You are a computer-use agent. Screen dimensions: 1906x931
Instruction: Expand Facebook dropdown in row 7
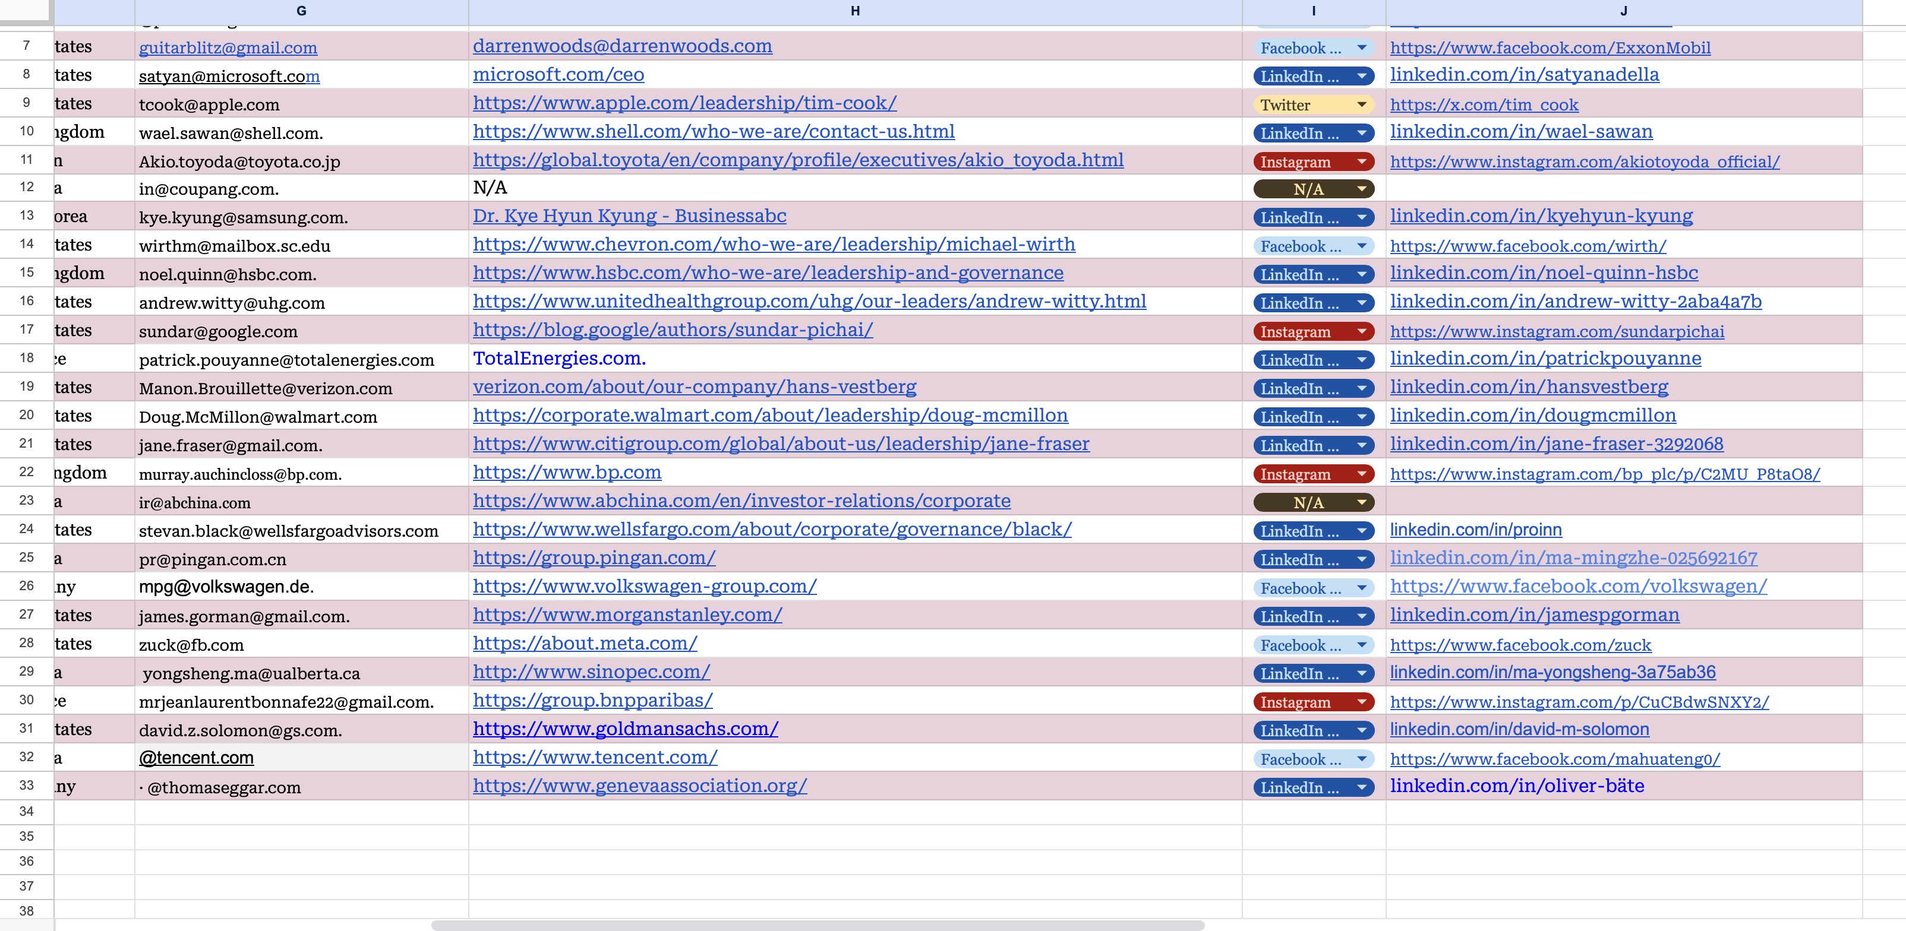pos(1361,48)
